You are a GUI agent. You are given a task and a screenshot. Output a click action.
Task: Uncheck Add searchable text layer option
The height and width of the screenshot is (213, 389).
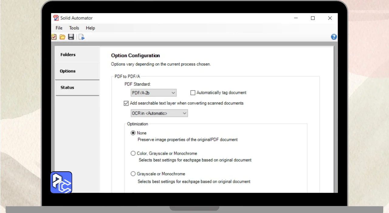126,103
